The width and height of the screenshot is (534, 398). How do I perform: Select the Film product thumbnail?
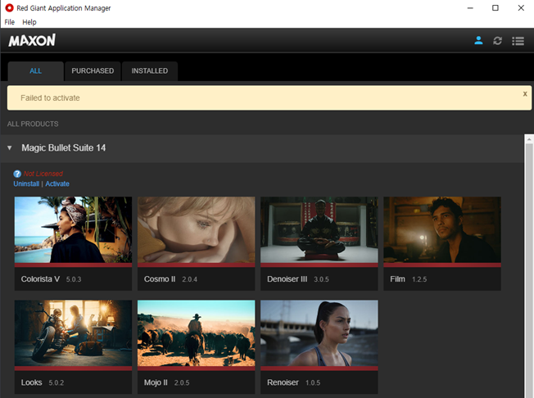point(442,230)
